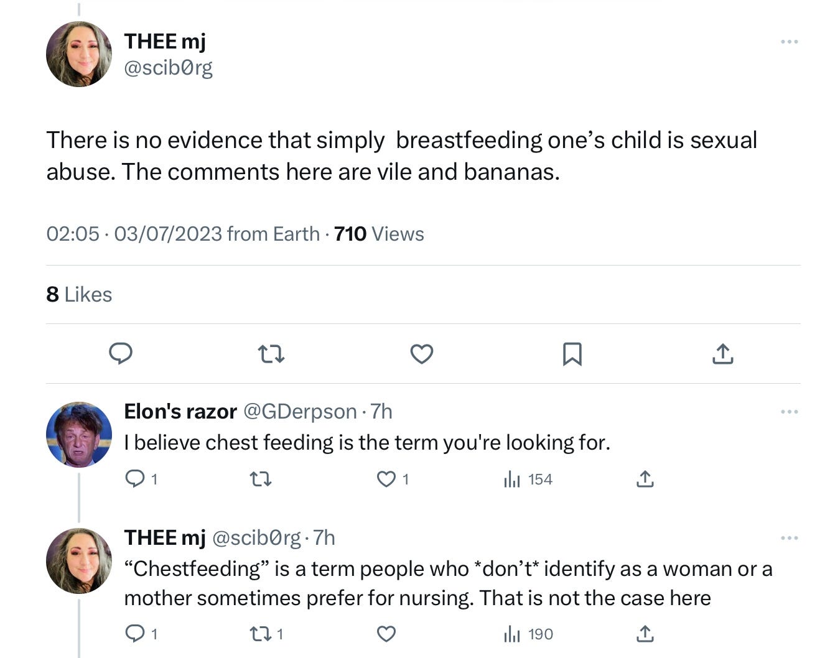
Task: Open more options on THEE mj's reply
Action: (x=789, y=538)
